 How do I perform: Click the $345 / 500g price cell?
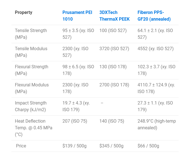pyautogui.click(x=111, y=146)
